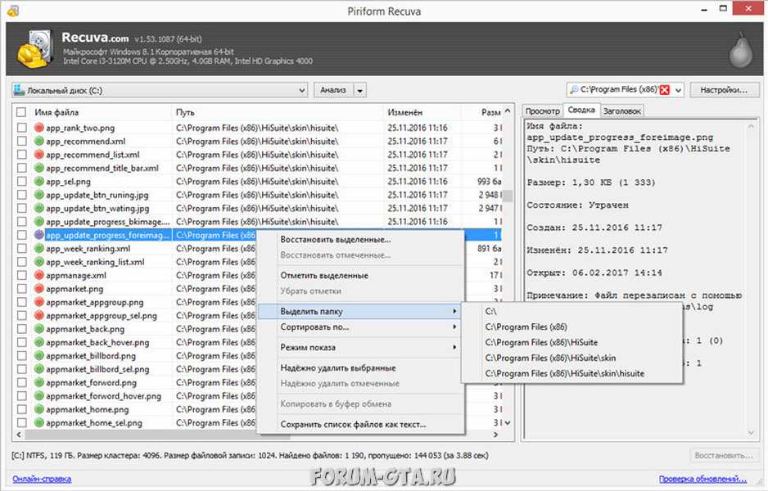Click the summary panel scroll-down arrow

[x=752, y=433]
